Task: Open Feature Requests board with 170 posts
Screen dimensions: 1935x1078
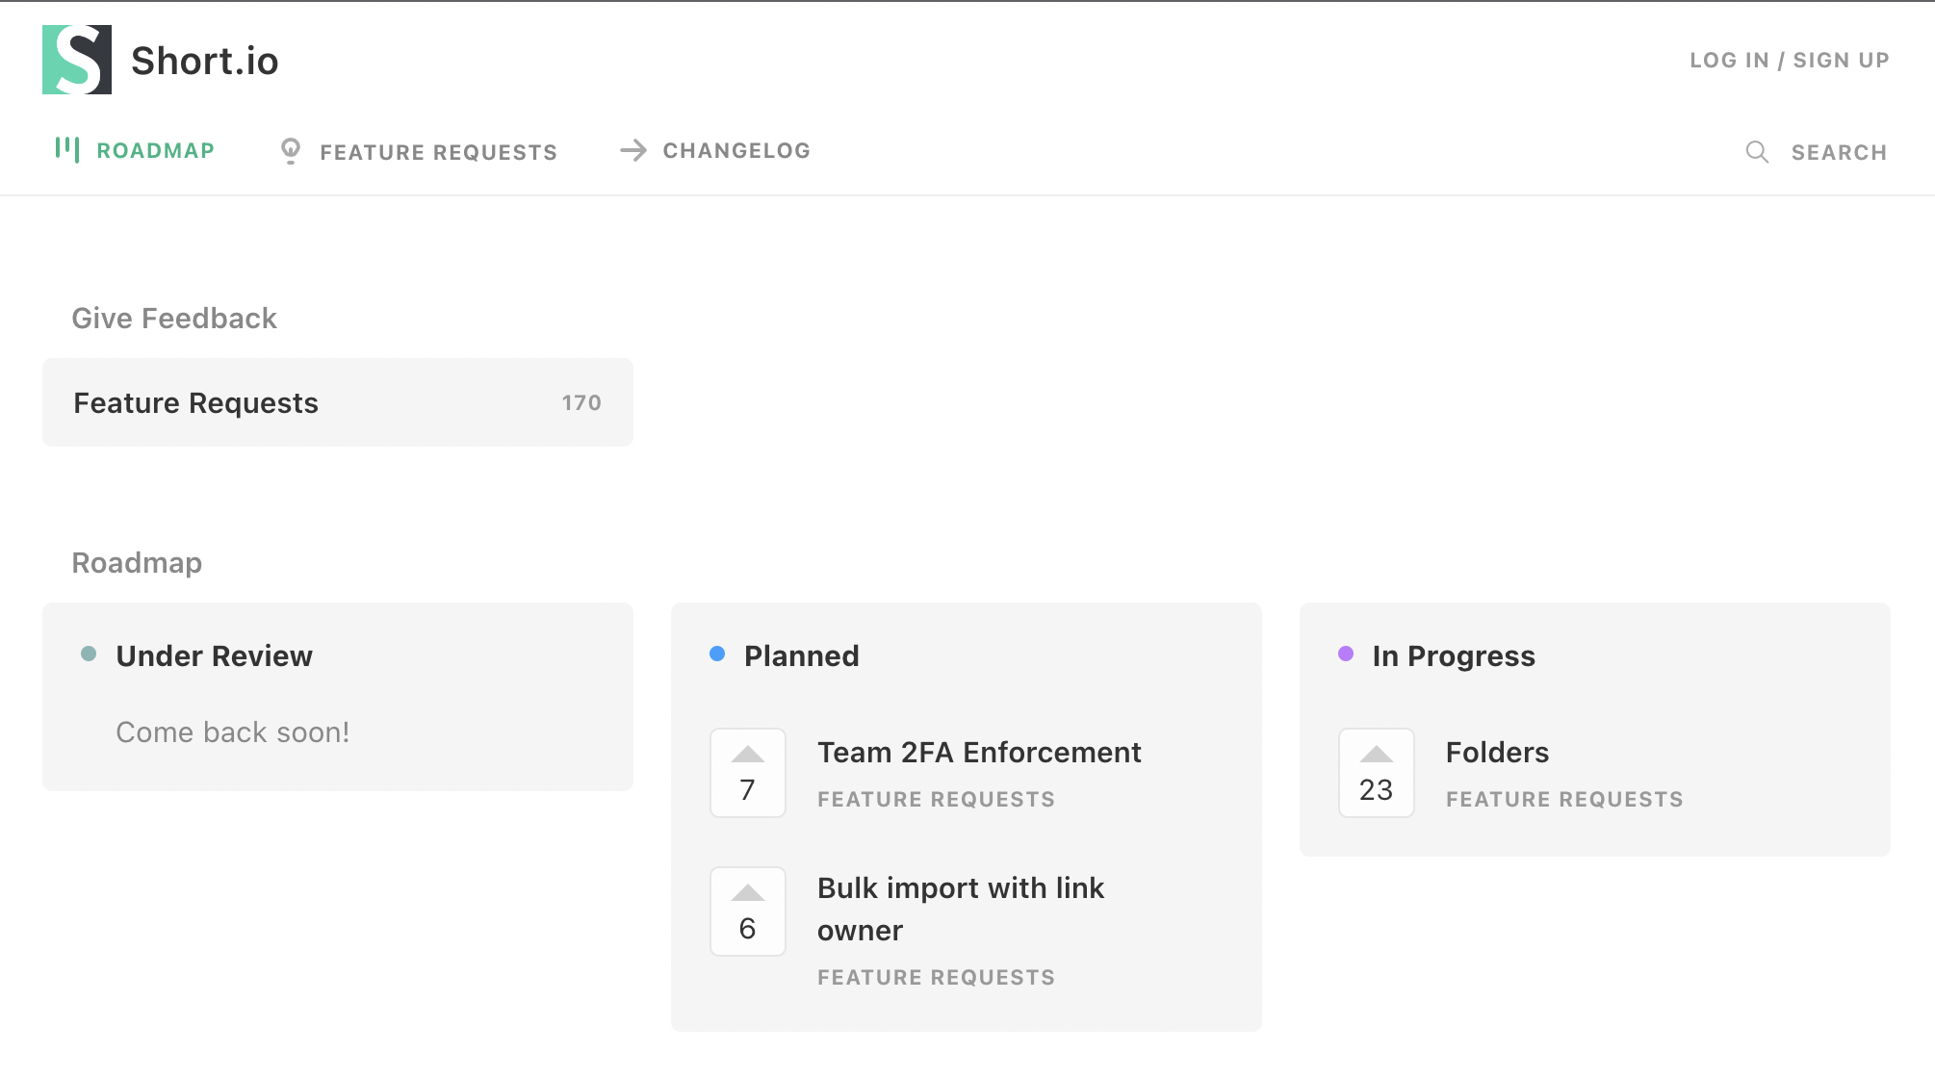Action: click(337, 402)
